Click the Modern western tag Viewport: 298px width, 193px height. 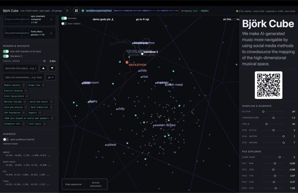[12, 85]
